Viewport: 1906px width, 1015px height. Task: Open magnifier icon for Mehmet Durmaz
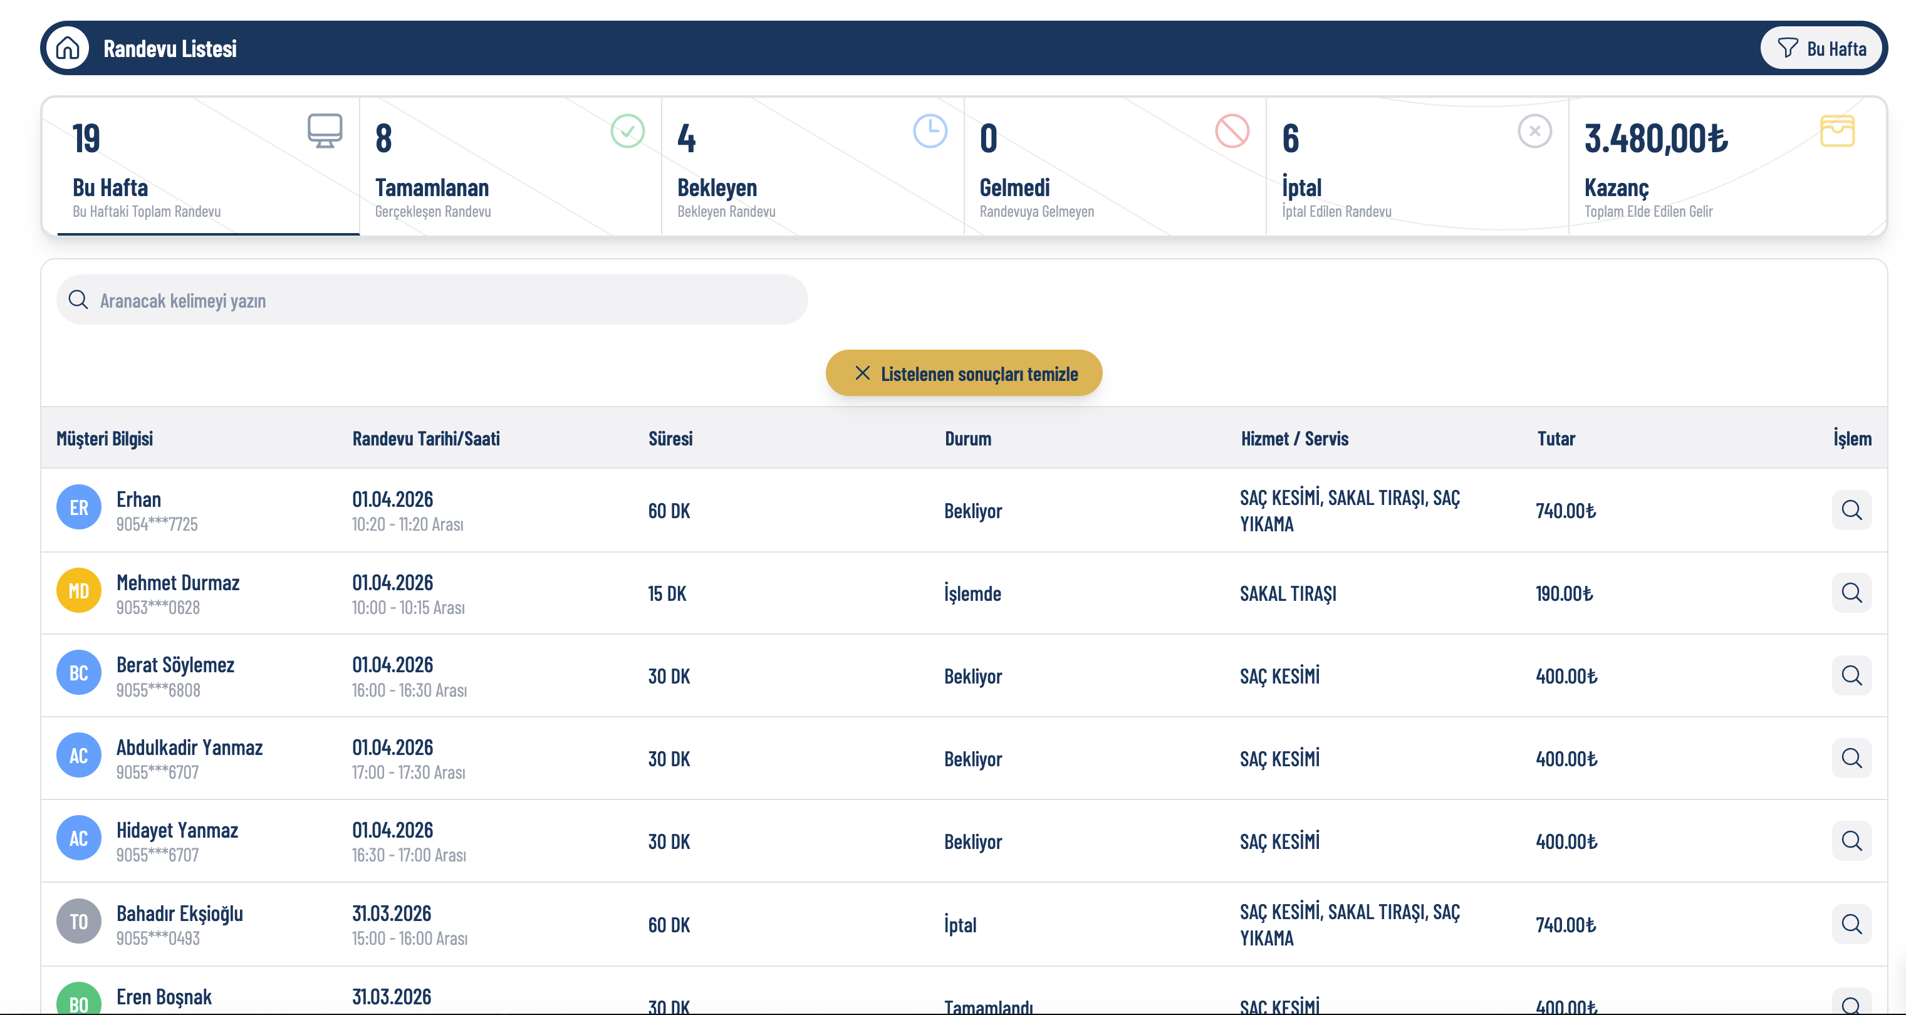point(1851,593)
